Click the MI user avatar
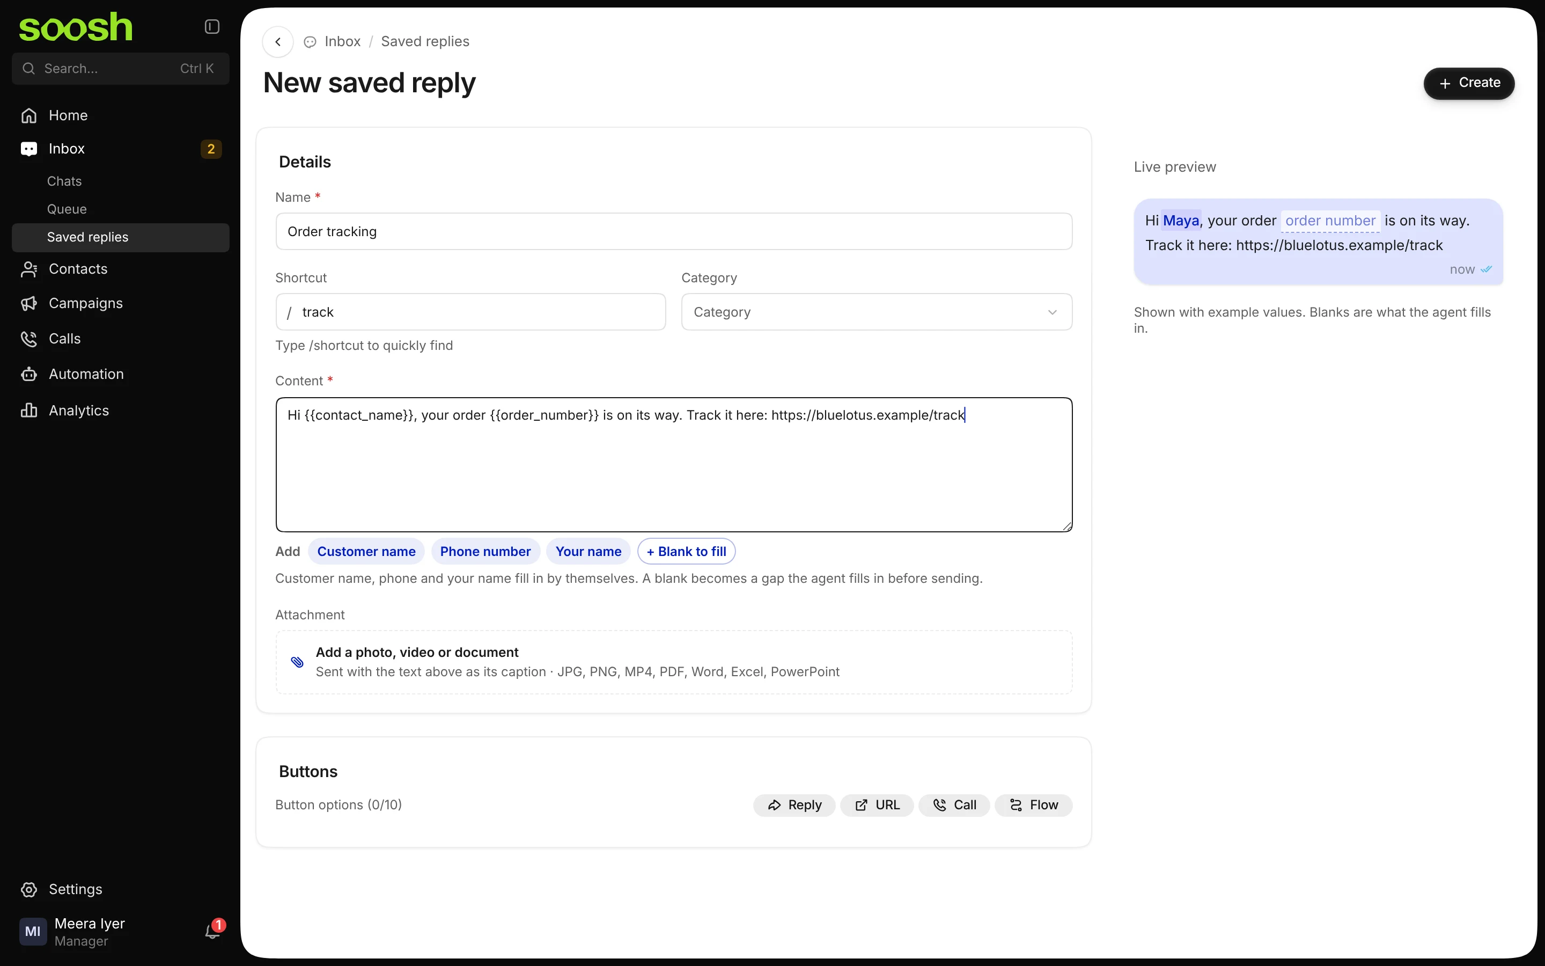 (33, 932)
